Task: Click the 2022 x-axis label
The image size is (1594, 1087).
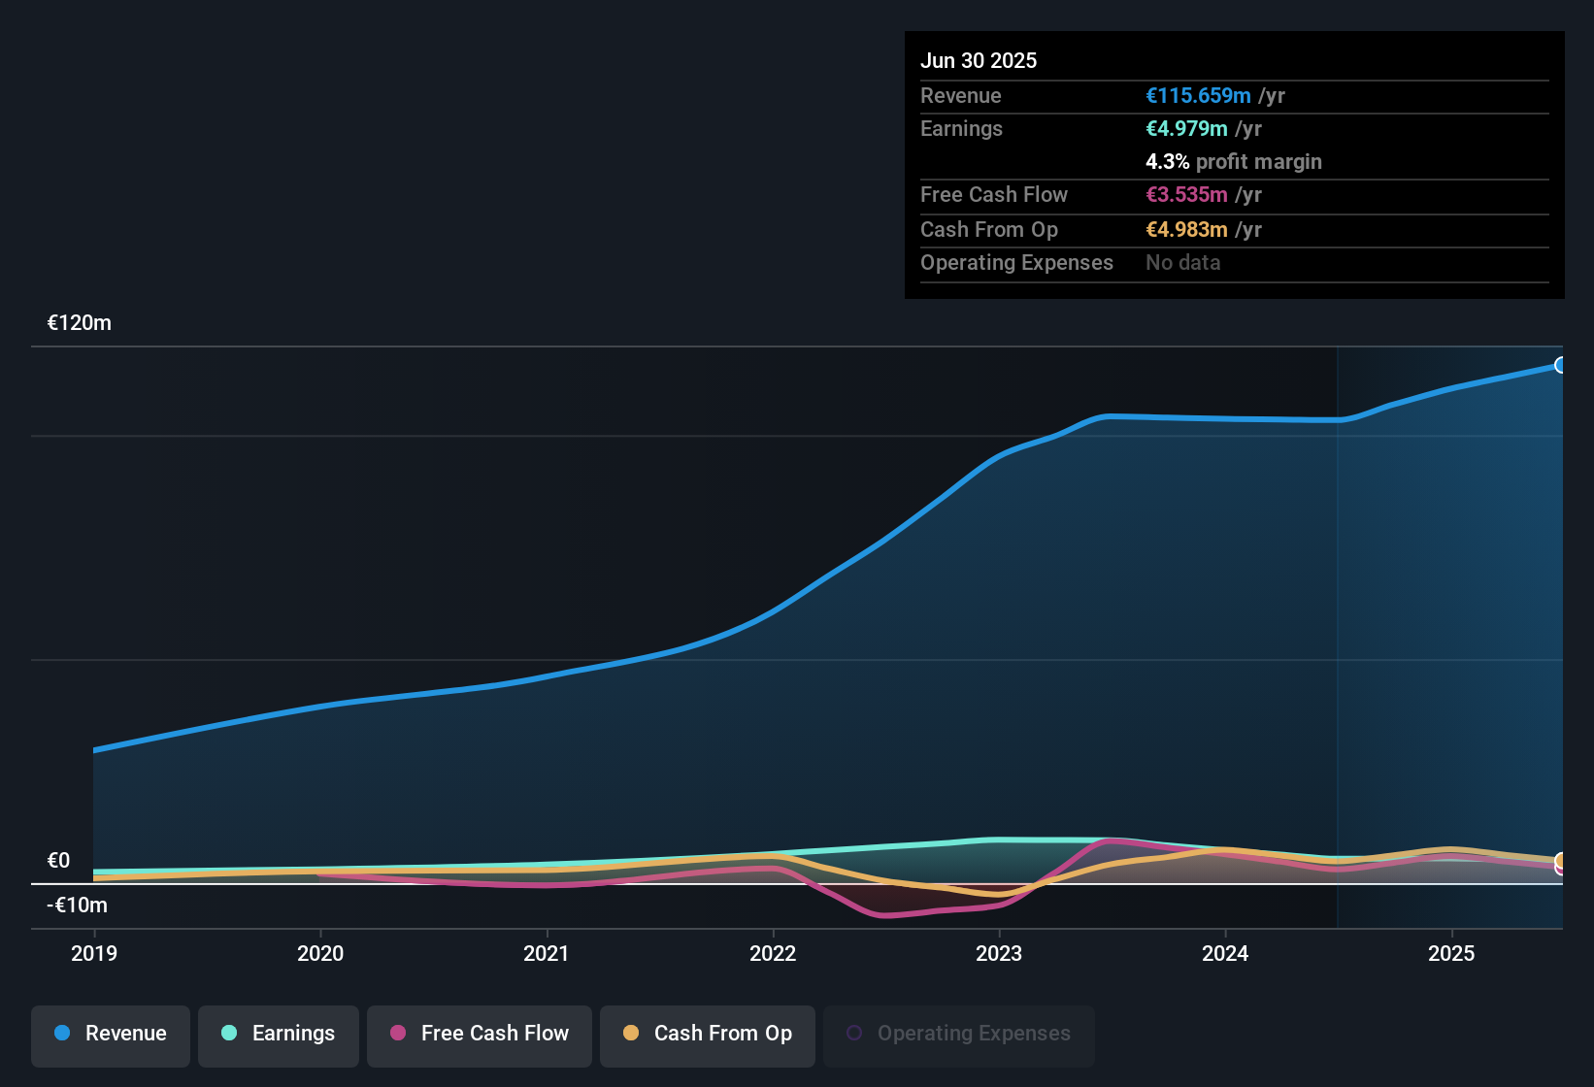Action: click(773, 953)
